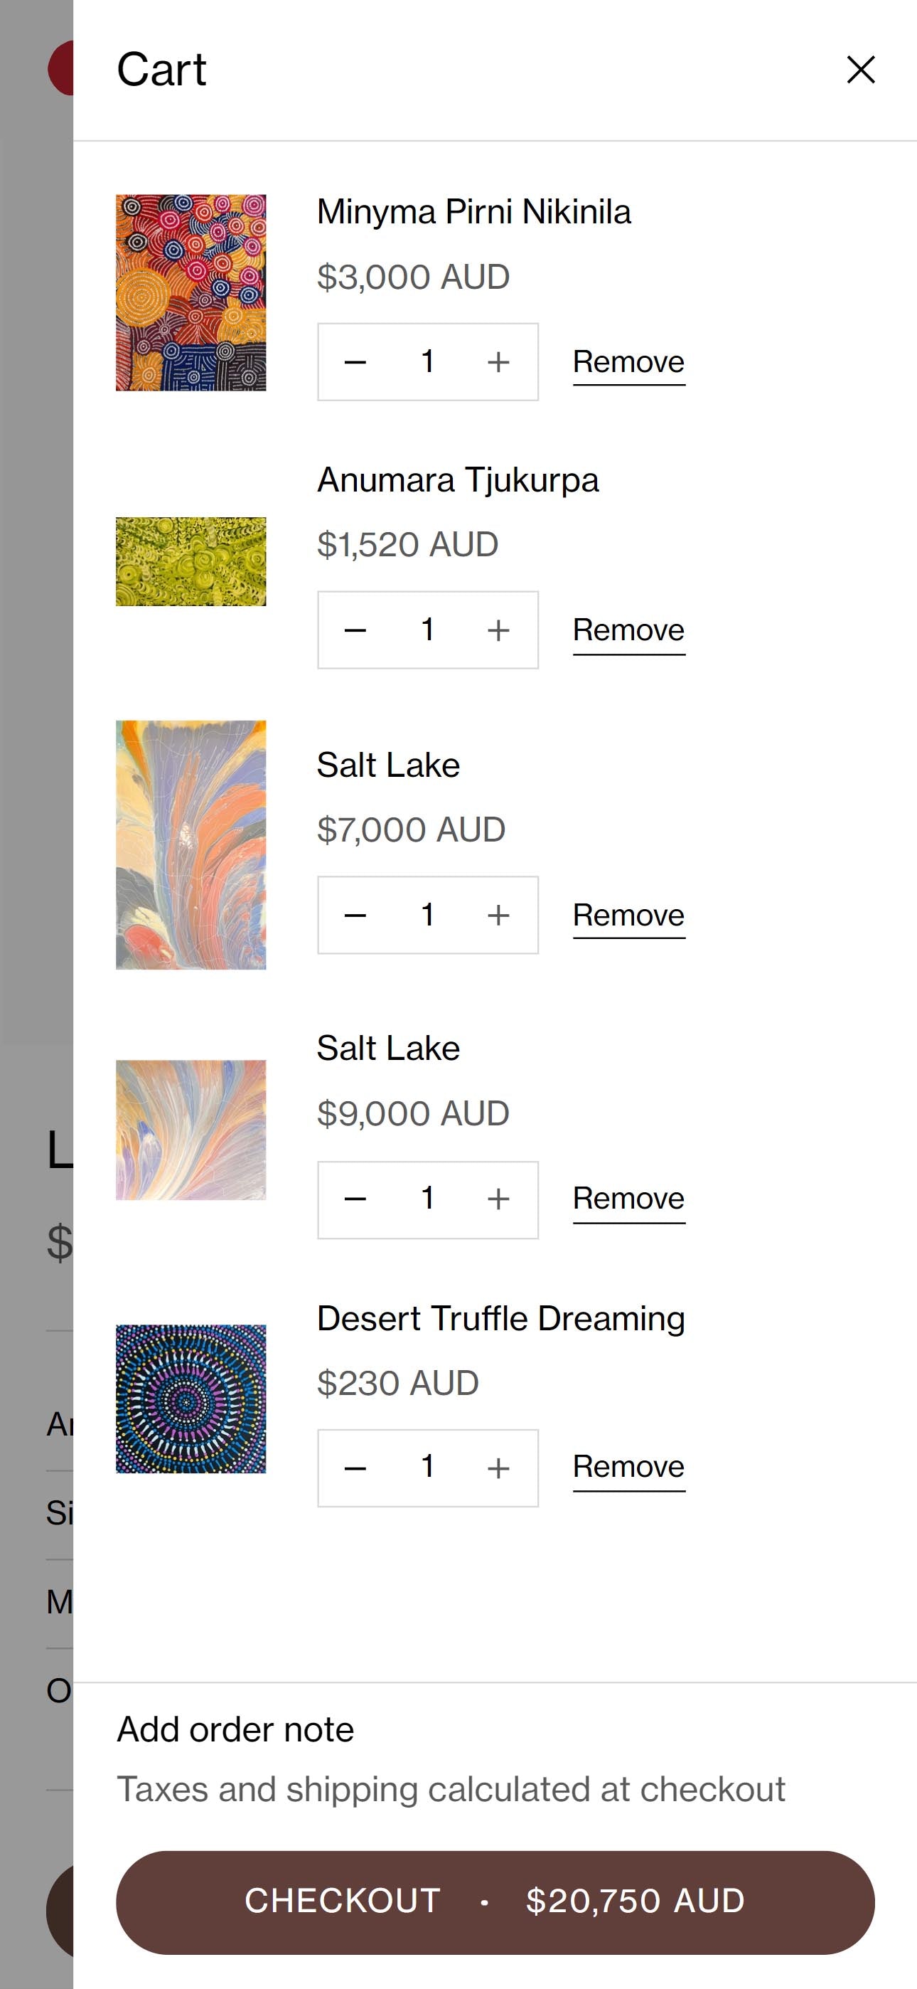Decrease quantity of Desert Truffle Dreaming
This screenshot has width=917, height=1989.
pyautogui.click(x=355, y=1468)
